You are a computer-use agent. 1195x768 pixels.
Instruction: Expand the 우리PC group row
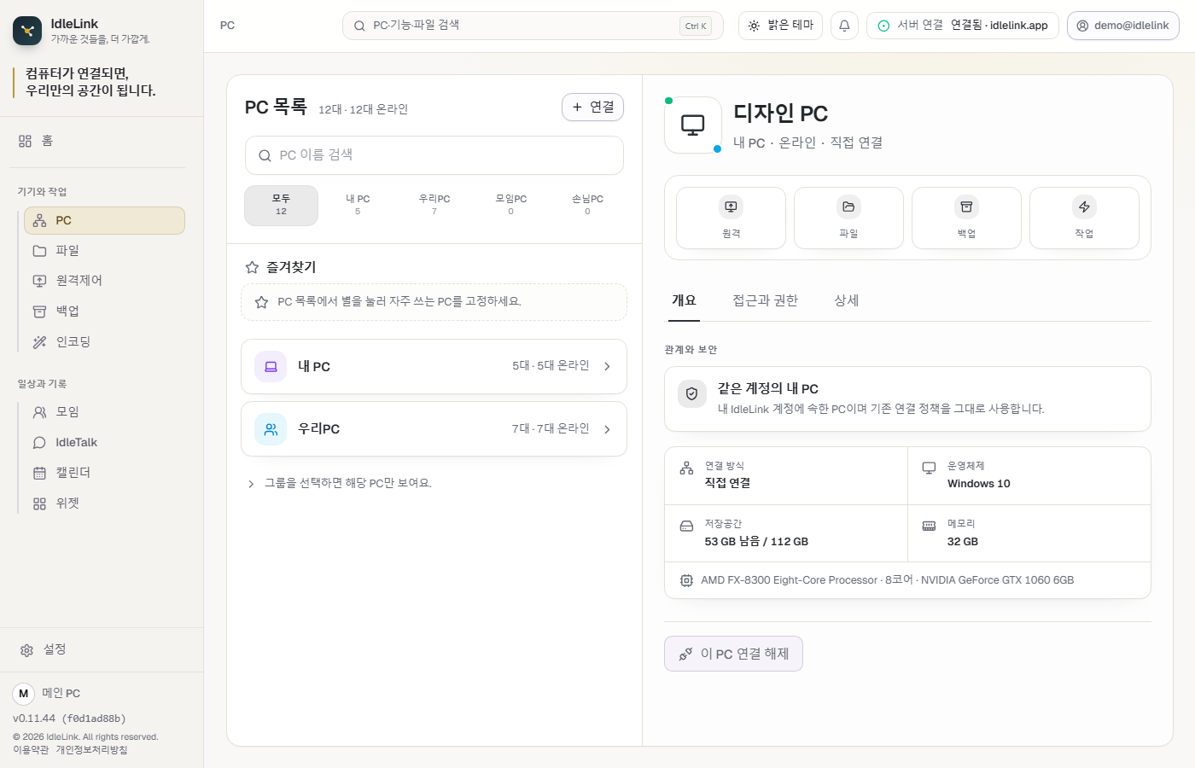[434, 428]
